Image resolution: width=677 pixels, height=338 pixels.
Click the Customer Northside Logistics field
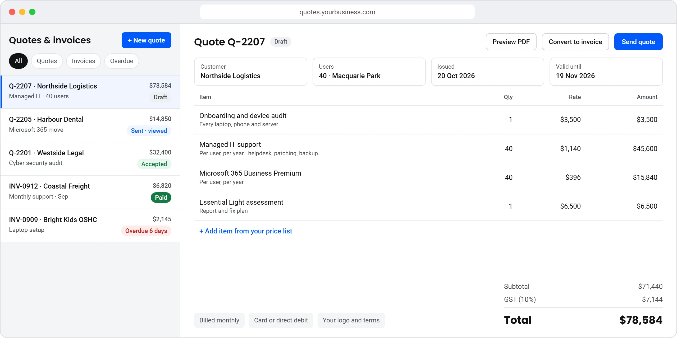pyautogui.click(x=250, y=72)
